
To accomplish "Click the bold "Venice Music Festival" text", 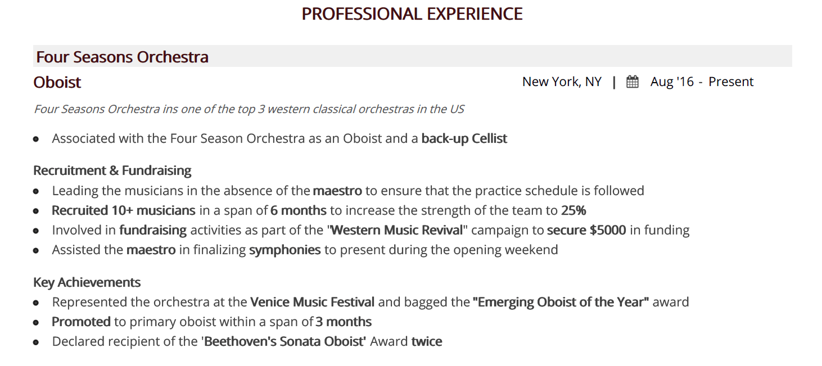I will click(313, 302).
